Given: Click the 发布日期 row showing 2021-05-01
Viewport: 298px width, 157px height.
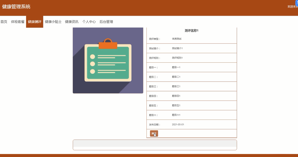Looking at the screenshot, I should point(191,124).
